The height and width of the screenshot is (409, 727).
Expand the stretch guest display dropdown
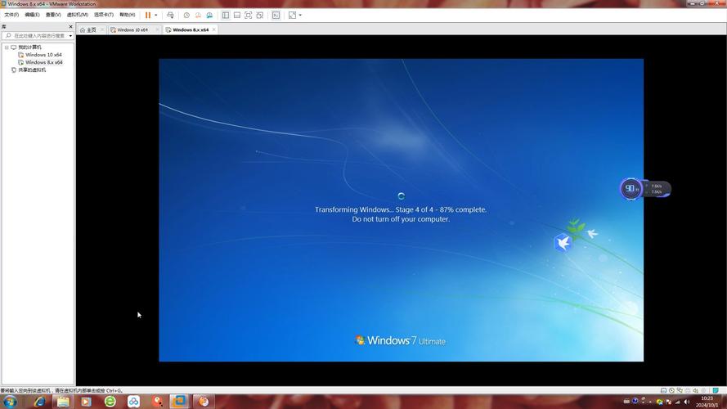pos(300,15)
